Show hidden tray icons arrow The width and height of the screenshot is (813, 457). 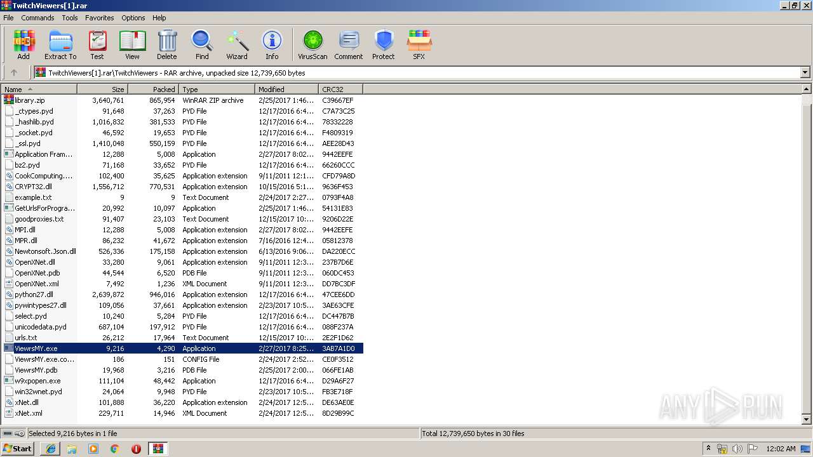point(708,449)
